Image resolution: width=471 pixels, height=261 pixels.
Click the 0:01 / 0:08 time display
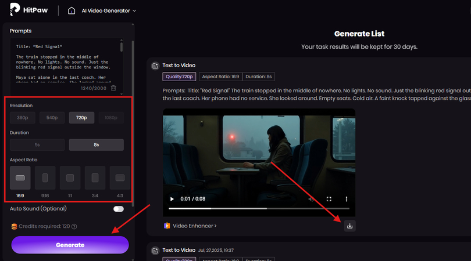(193, 199)
